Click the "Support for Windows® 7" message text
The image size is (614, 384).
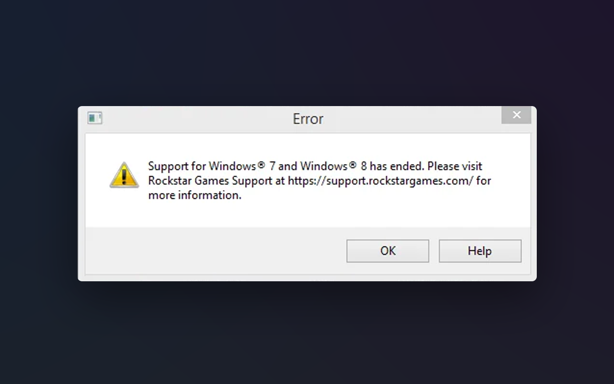[x=212, y=166]
